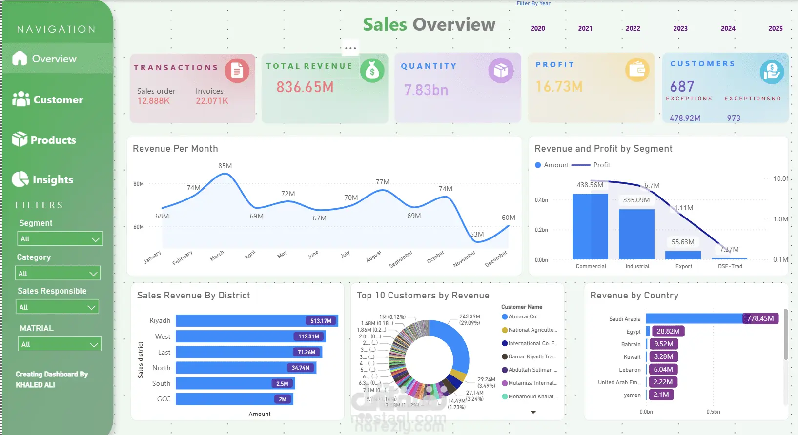The width and height of the screenshot is (798, 435).
Task: Select year 2020 in the year filter
Action: [538, 28]
